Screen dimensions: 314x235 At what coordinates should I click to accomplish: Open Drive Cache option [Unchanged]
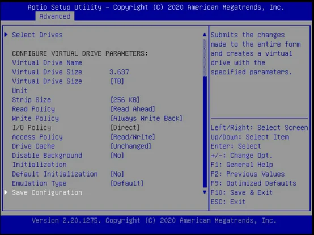tap(131, 146)
